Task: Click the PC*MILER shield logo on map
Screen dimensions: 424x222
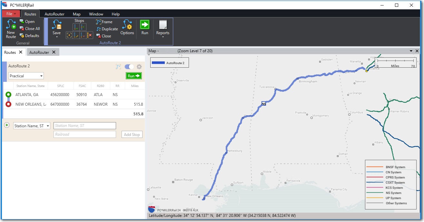Action: point(152,209)
